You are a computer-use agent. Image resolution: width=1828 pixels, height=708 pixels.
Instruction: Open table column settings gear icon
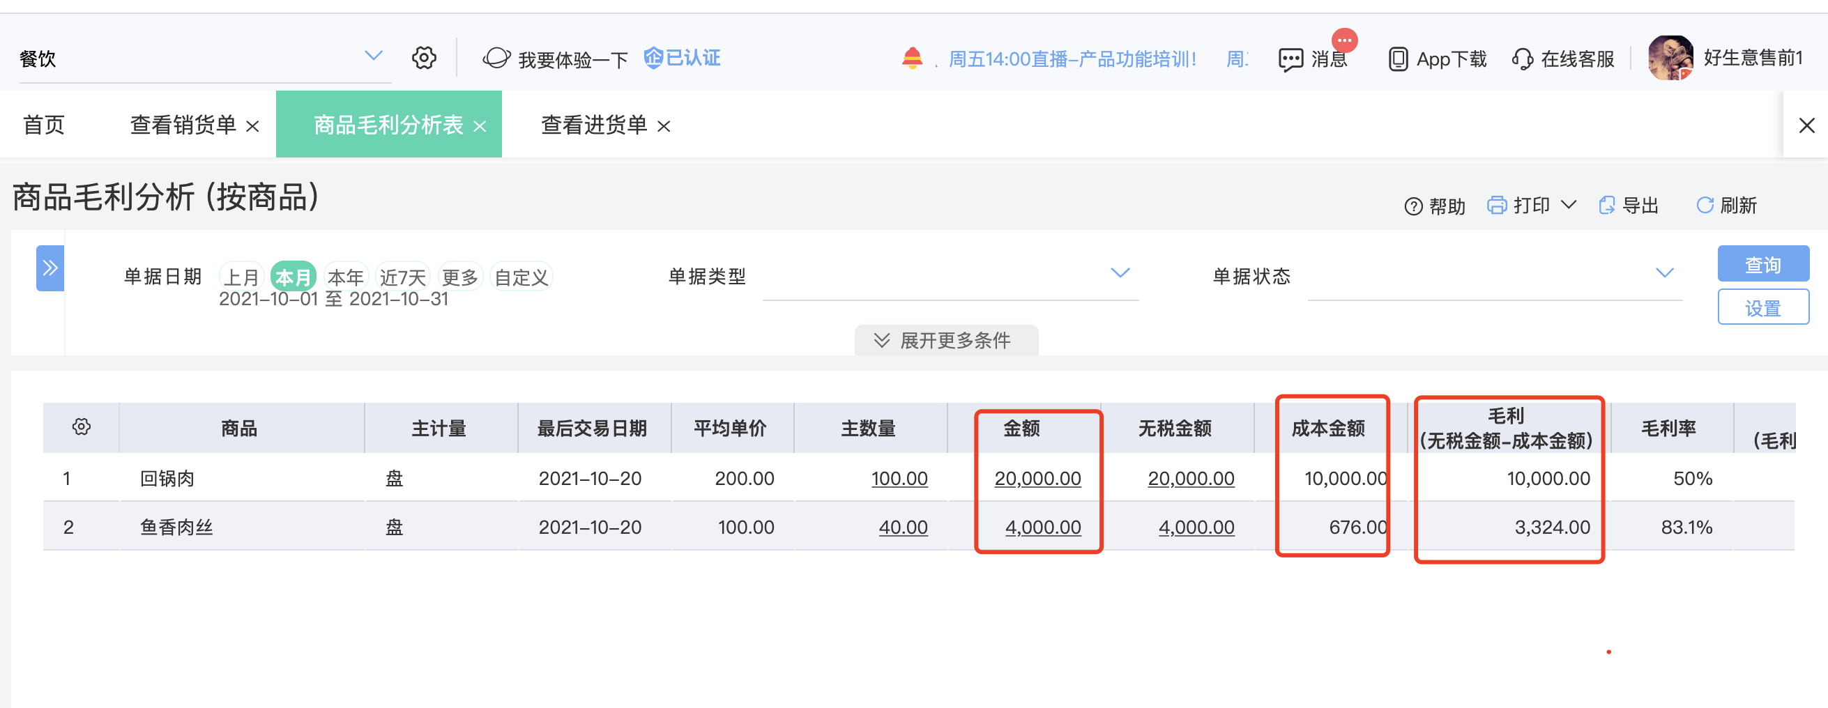coord(82,427)
